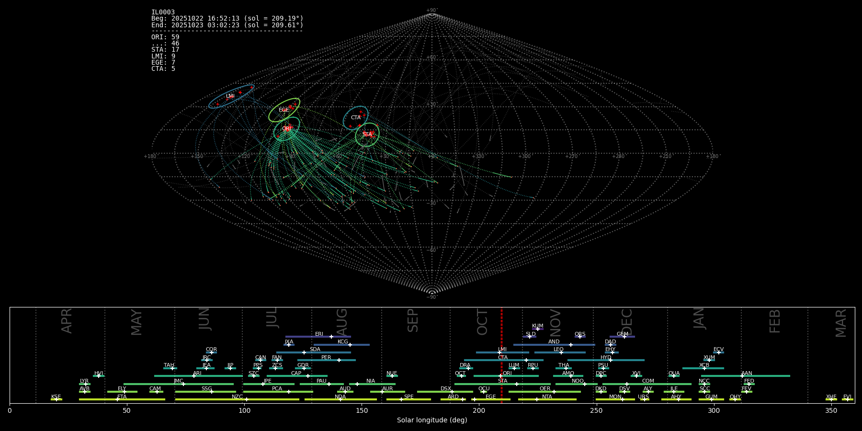Click the GEM shower label in timeline
The image size is (862, 431).
tap(622, 334)
